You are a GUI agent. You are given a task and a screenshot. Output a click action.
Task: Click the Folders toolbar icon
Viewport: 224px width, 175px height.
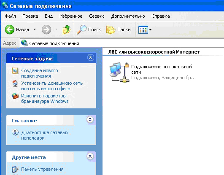111,30
